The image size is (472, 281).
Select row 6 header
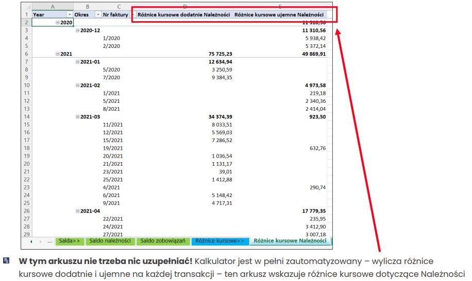coord(26,54)
